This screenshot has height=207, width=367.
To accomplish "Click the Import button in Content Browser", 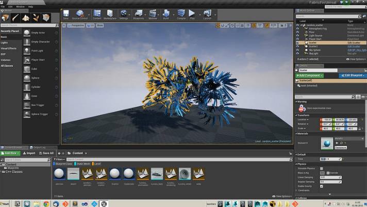I will click(29, 153).
